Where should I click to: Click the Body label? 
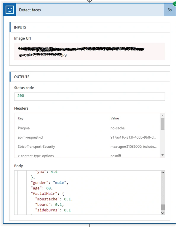point(18,166)
